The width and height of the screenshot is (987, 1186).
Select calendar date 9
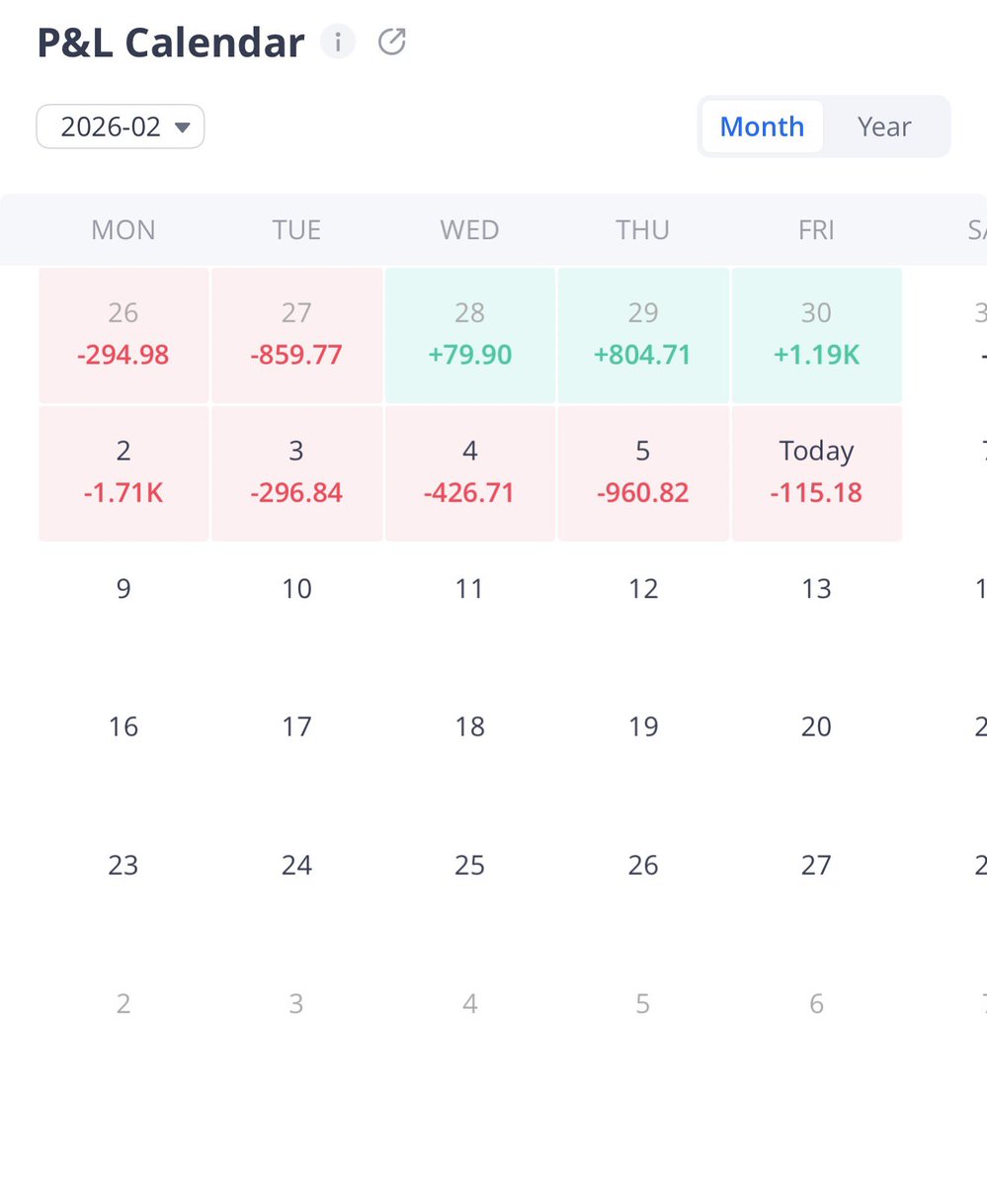tap(123, 589)
